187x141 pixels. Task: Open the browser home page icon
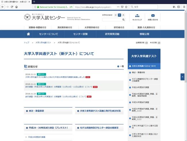tap(16, 7)
